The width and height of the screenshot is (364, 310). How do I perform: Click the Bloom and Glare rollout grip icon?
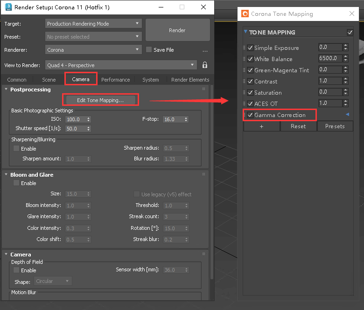tap(203, 174)
